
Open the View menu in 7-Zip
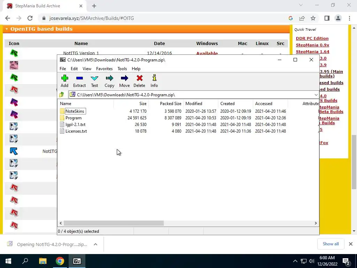coord(87,69)
